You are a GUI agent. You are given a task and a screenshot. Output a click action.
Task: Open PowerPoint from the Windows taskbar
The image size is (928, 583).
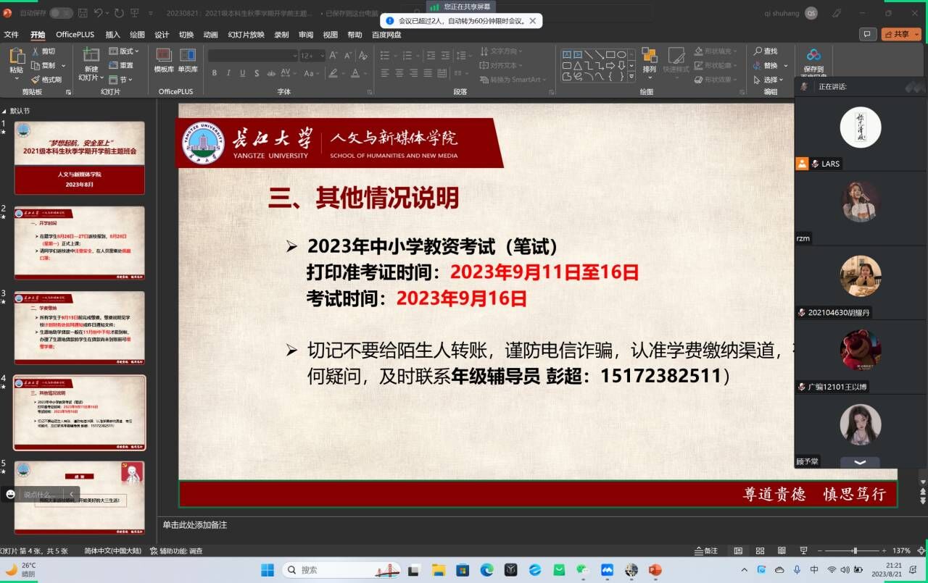pos(655,570)
